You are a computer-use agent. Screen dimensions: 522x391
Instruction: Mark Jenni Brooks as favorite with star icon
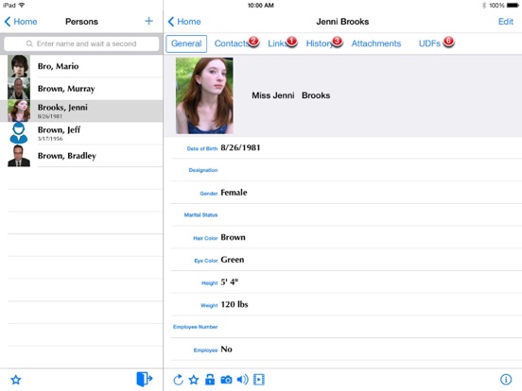pyautogui.click(x=194, y=380)
